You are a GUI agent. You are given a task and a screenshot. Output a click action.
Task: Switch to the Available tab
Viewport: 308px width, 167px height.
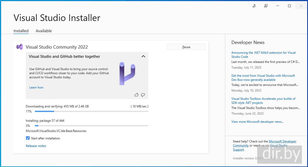pyautogui.click(x=44, y=31)
